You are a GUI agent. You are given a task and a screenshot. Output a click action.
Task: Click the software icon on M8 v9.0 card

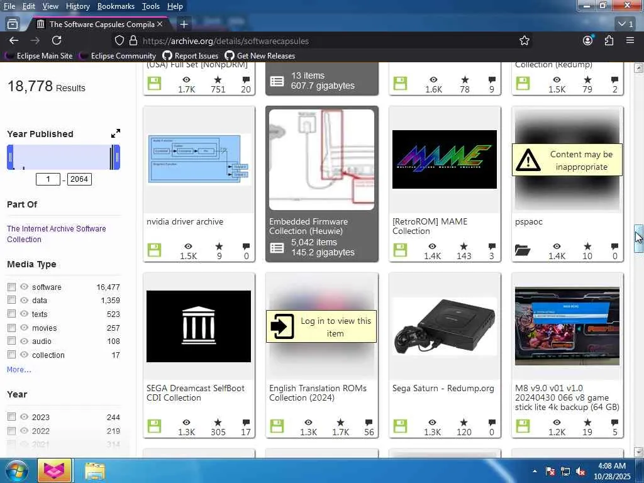click(x=523, y=426)
